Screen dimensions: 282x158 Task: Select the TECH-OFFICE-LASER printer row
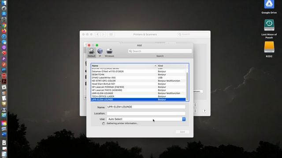click(x=138, y=97)
